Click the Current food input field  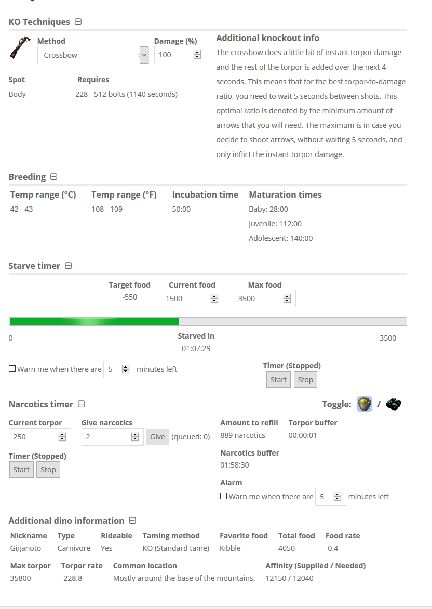point(192,299)
